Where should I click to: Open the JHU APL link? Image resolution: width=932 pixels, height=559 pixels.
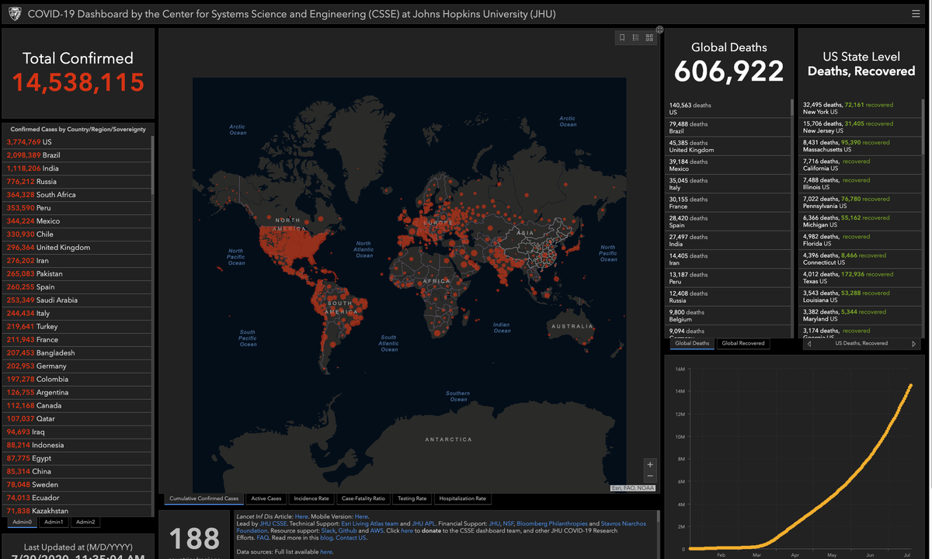[423, 524]
